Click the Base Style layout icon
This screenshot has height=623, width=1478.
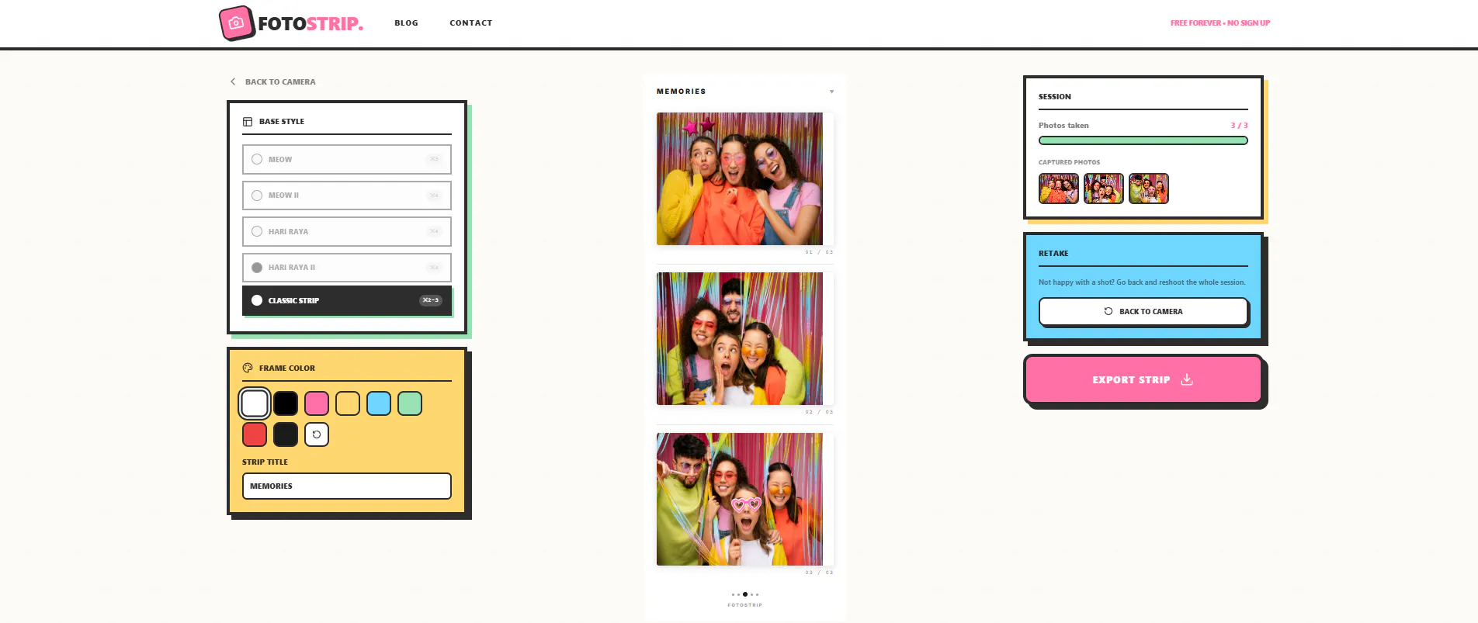248,122
